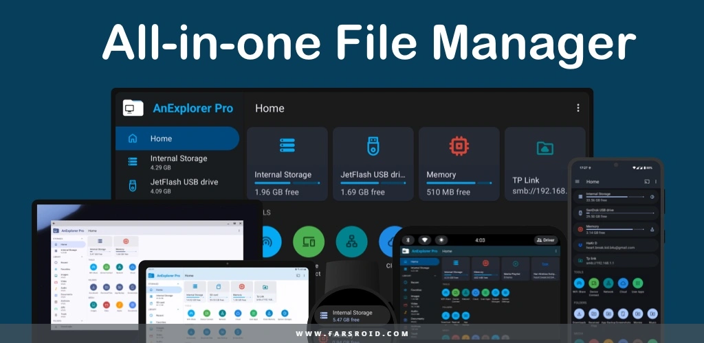Click Internal Storage usage bar on TV
Viewport: 704px width, 343px height.
(x=287, y=183)
